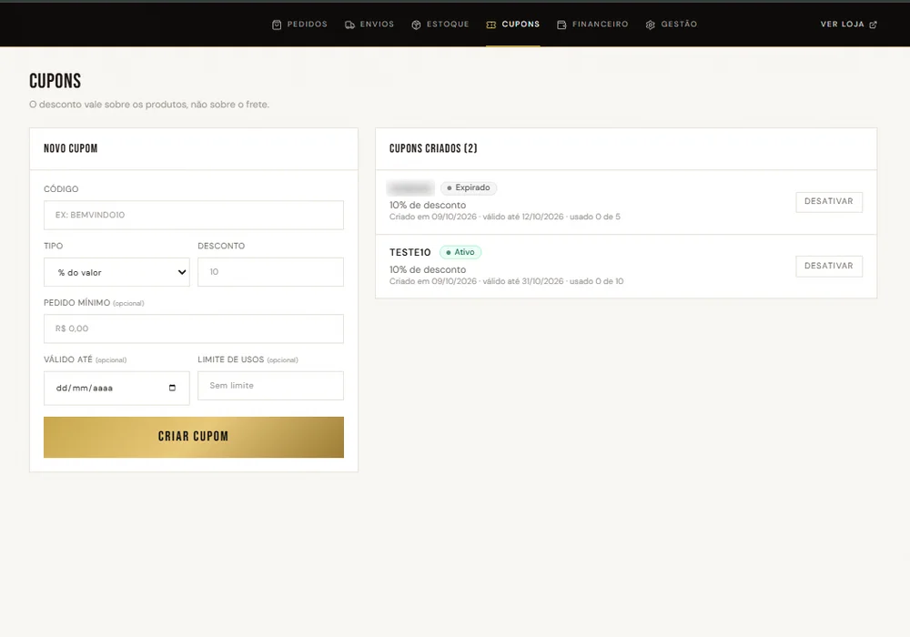Click the external link icon beside Ver Loja
The image size is (910, 637).
pyautogui.click(x=873, y=25)
